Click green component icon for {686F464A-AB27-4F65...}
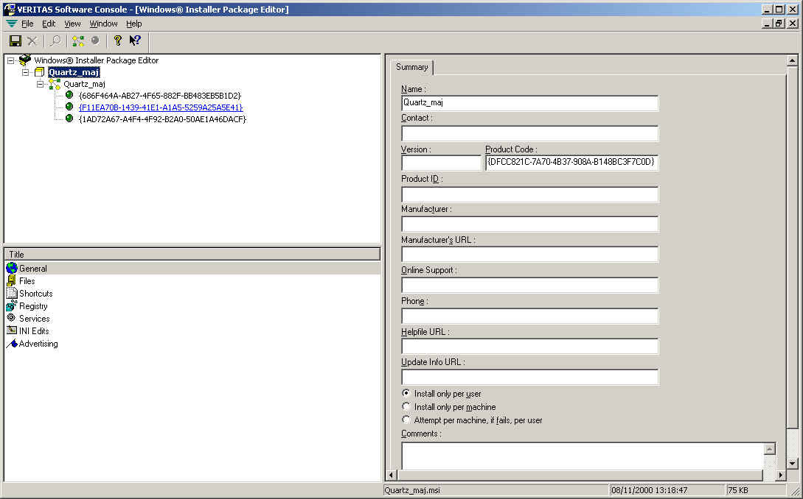Image resolution: width=803 pixels, height=499 pixels. pyautogui.click(x=69, y=95)
